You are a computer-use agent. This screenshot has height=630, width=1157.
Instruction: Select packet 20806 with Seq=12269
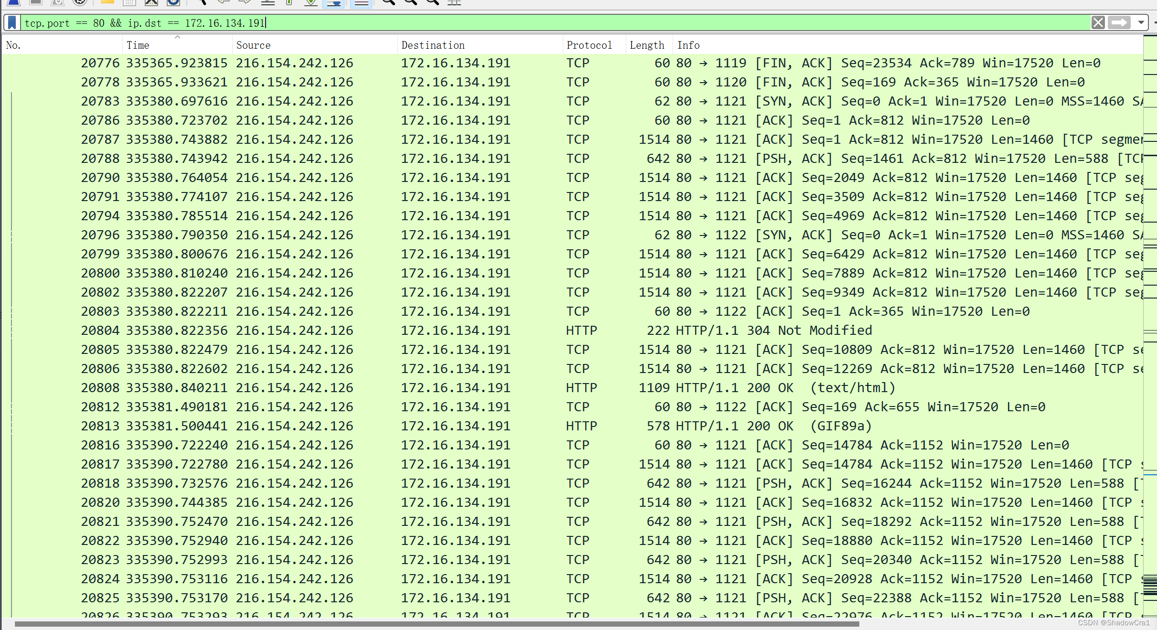coord(572,369)
